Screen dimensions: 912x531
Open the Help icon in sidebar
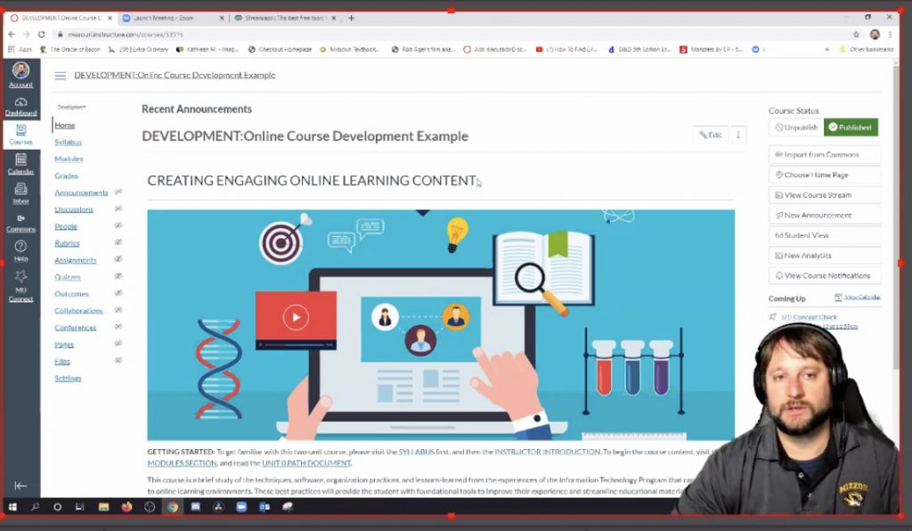[x=20, y=249]
